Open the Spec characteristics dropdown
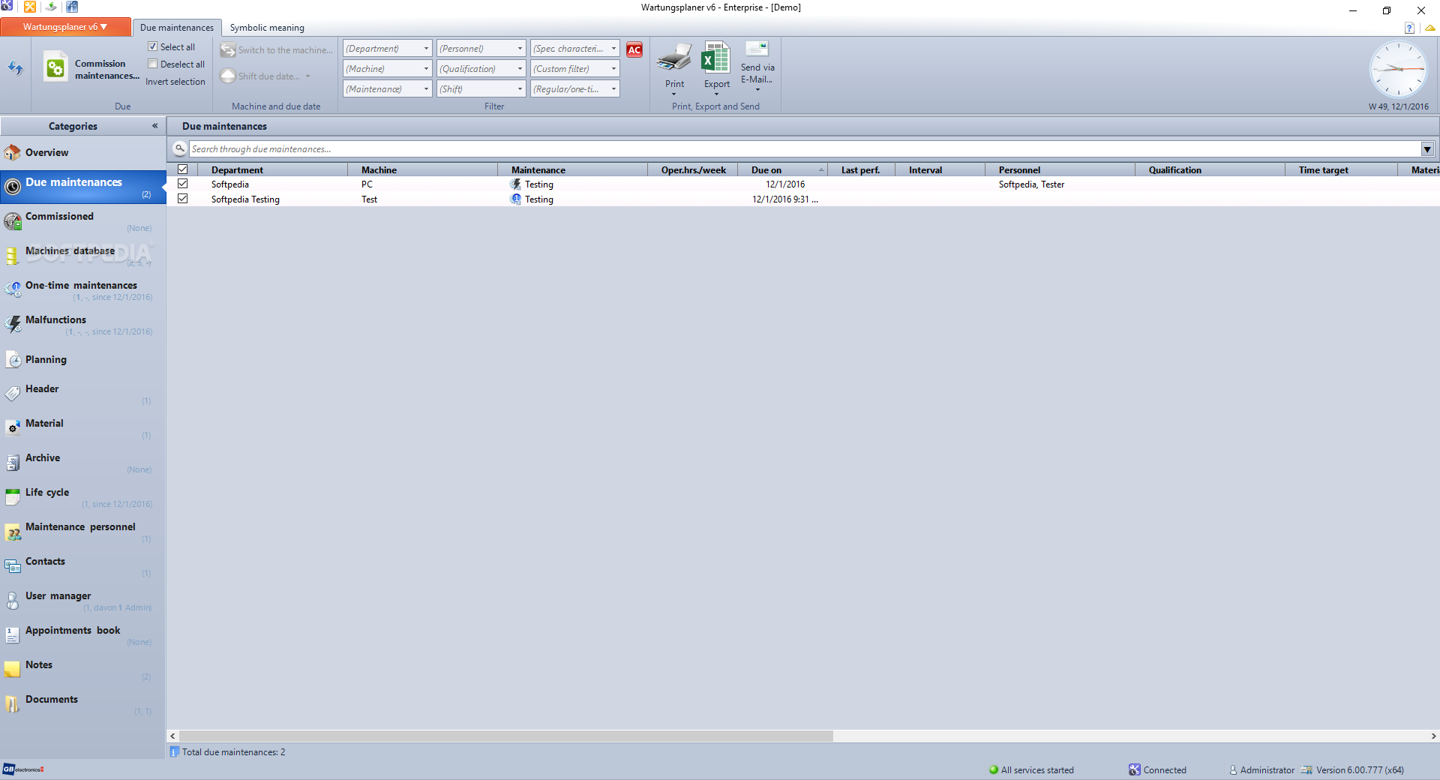Image resolution: width=1440 pixels, height=780 pixels. tap(574, 49)
